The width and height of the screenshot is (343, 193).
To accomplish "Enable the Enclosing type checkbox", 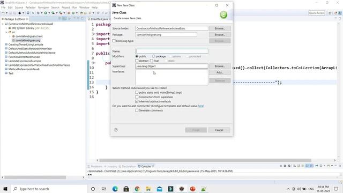I will click(x=114, y=41).
